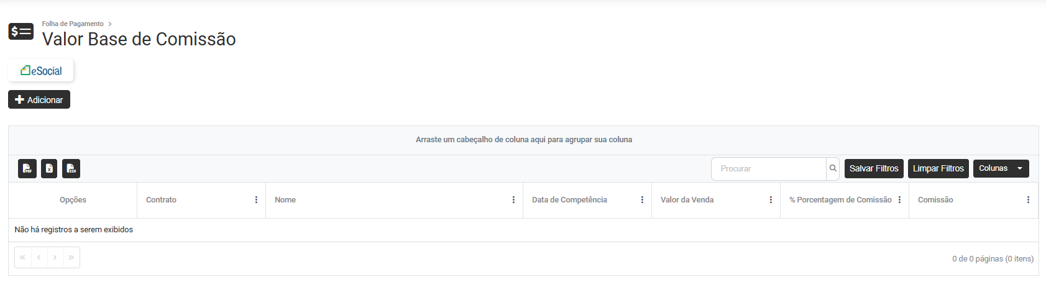Click the search magnifier icon
The image size is (1046, 295).
click(x=833, y=168)
